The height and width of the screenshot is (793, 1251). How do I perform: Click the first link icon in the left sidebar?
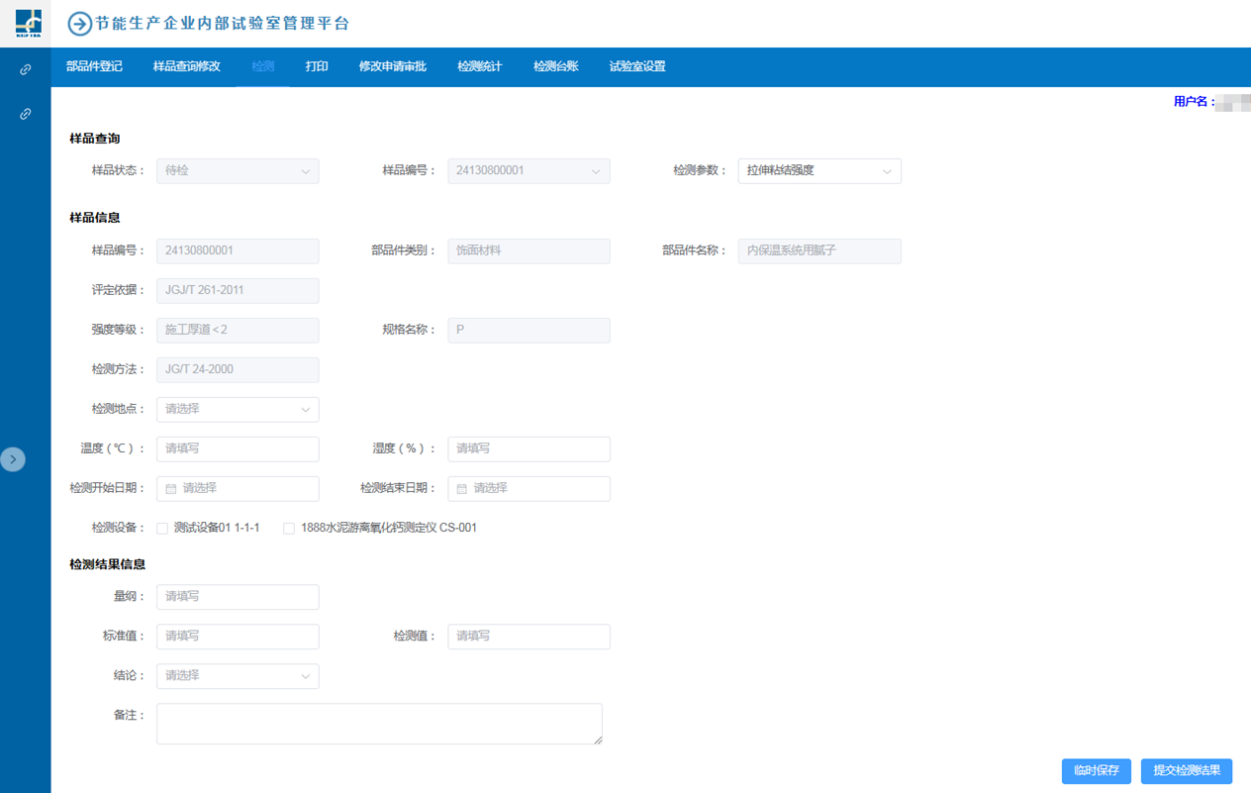point(26,69)
